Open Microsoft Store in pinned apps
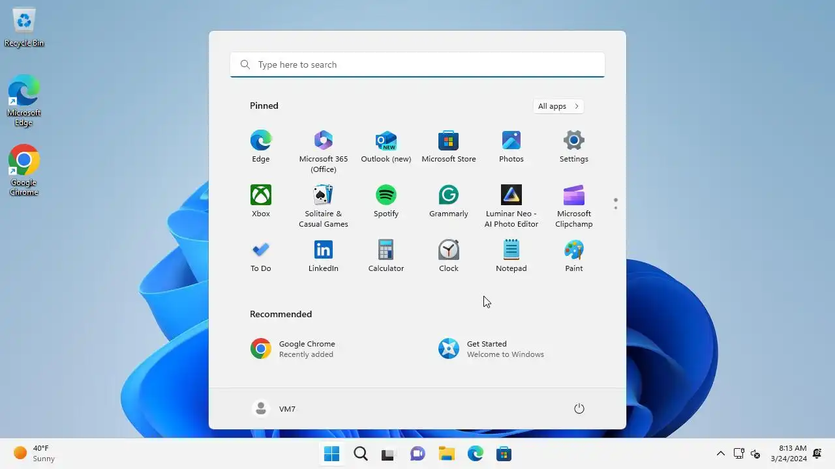 point(449,147)
